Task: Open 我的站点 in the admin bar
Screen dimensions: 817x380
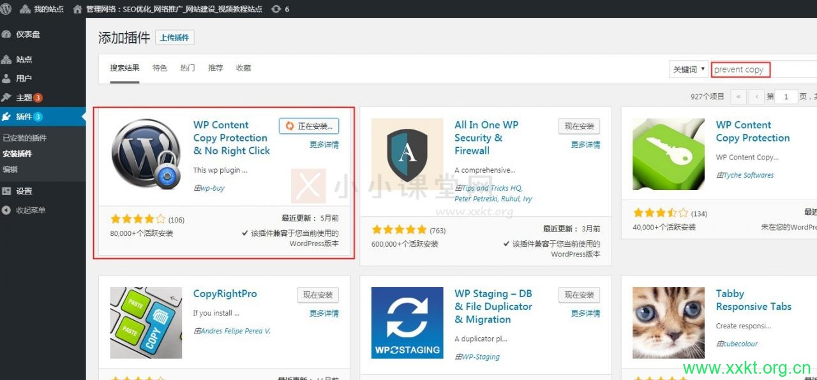Action: (42, 9)
